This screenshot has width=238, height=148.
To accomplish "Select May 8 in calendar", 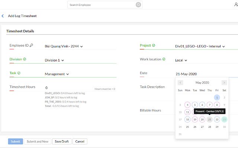I will pos(217,105).
